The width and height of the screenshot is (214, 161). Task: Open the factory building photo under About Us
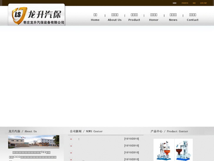34,142
